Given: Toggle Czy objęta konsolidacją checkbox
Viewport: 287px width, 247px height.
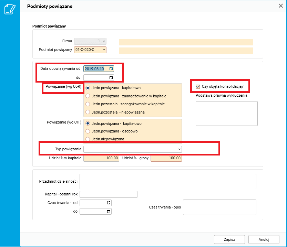Looking at the screenshot, I should pos(198,86).
